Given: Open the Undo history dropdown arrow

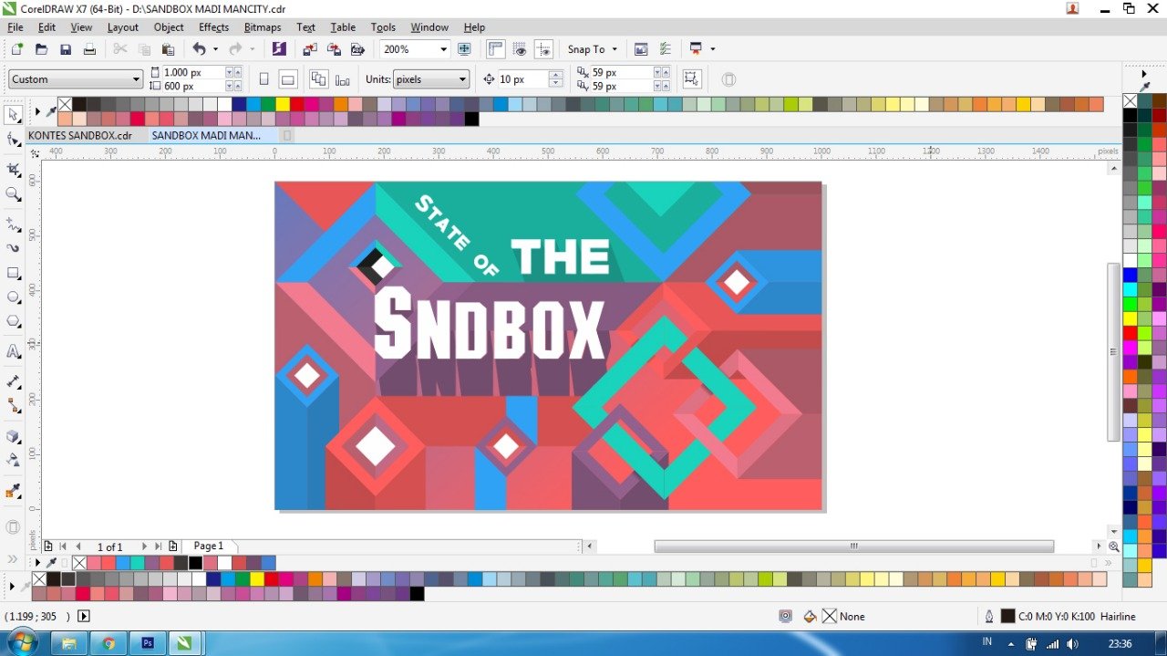Looking at the screenshot, I should (215, 49).
